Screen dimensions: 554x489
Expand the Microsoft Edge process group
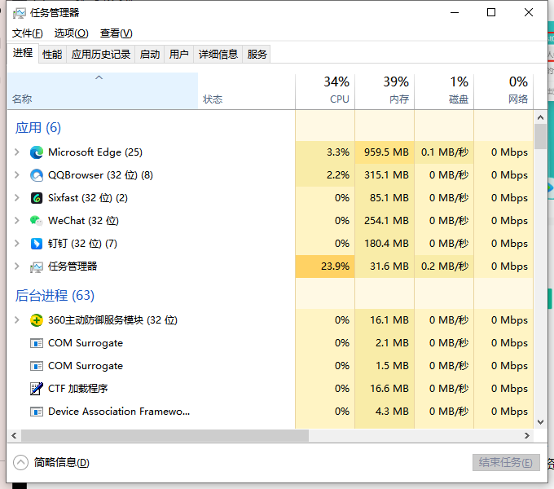click(17, 152)
